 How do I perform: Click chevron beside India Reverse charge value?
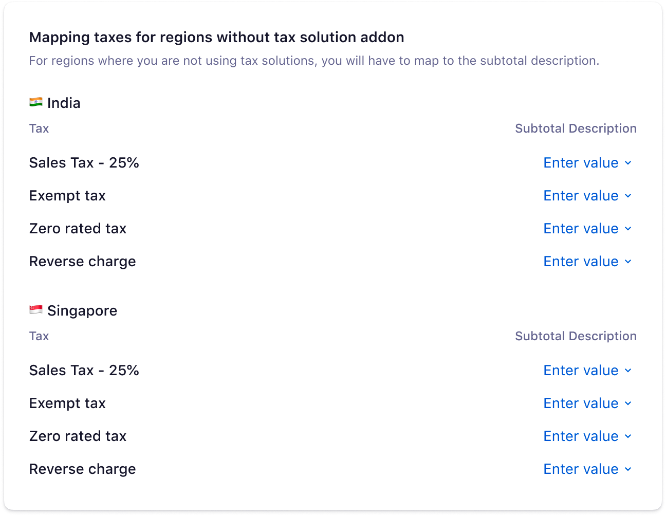(x=628, y=262)
